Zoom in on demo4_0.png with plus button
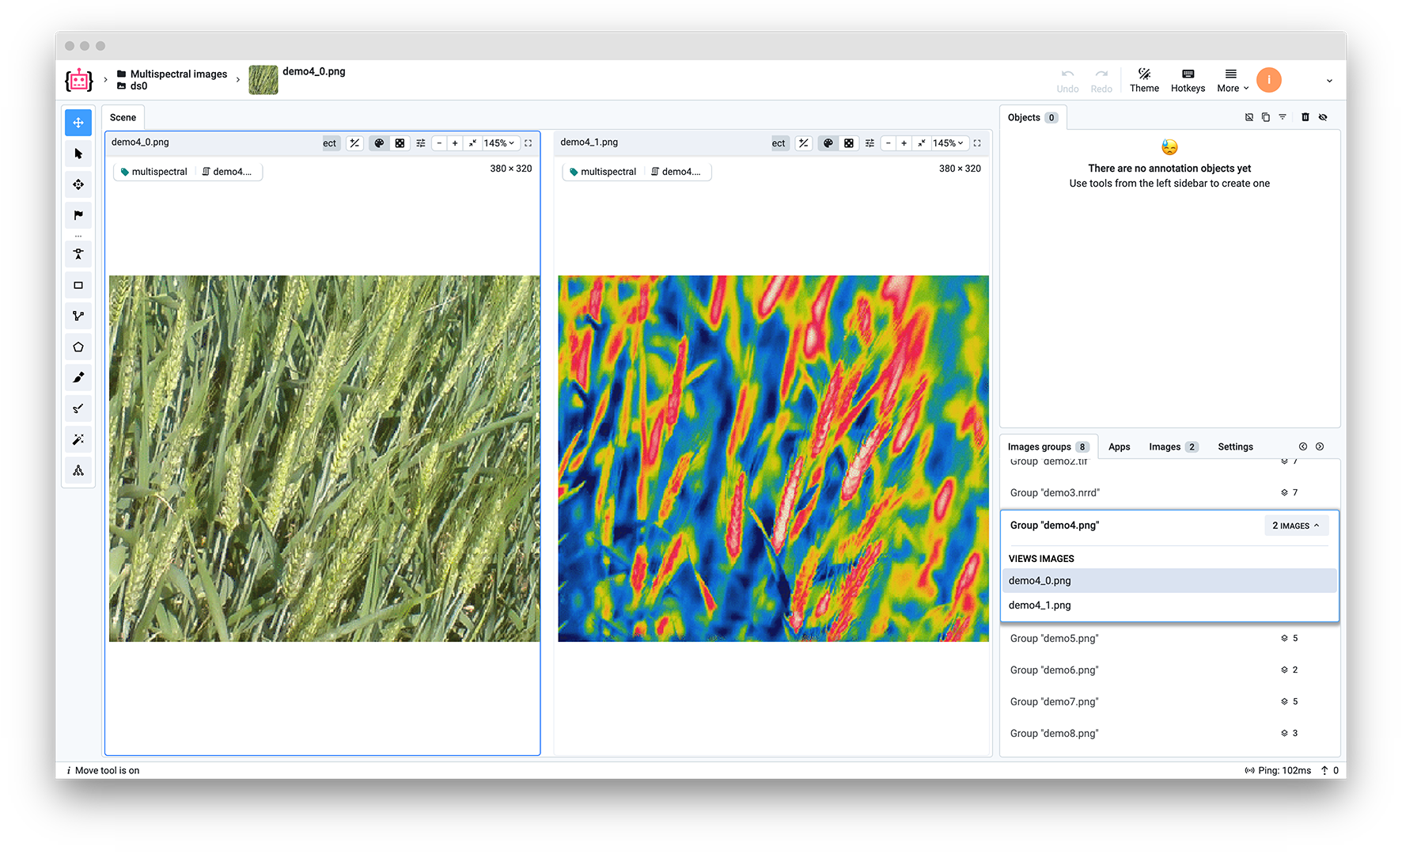Viewport: 1402px width, 858px height. click(455, 143)
